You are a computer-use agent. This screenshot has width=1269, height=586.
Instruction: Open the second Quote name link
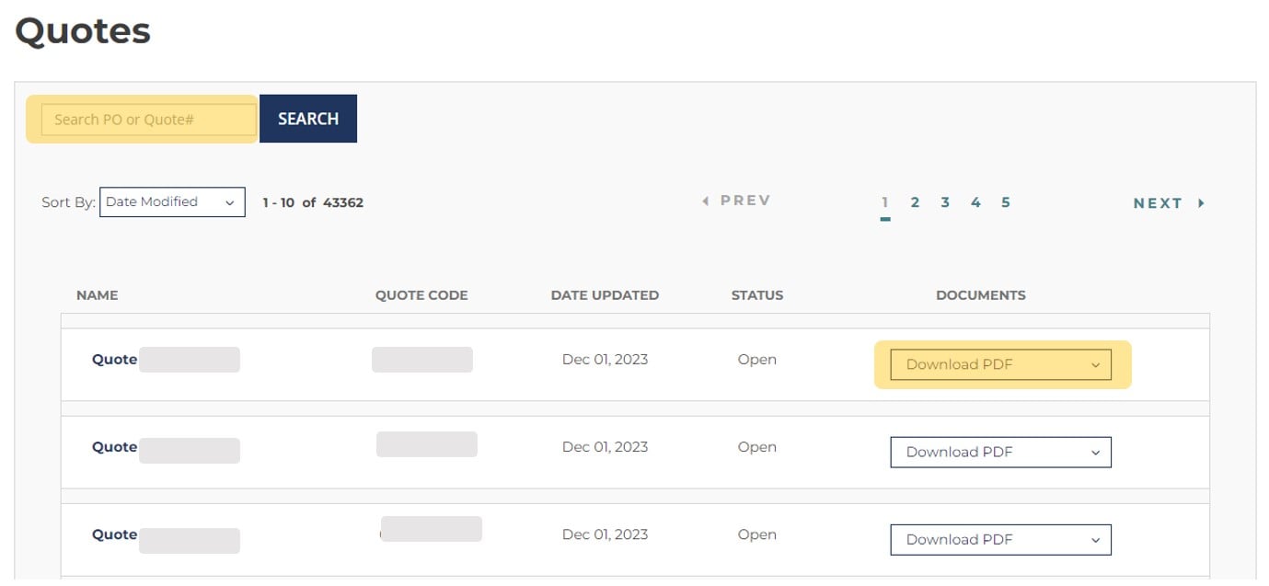click(114, 447)
